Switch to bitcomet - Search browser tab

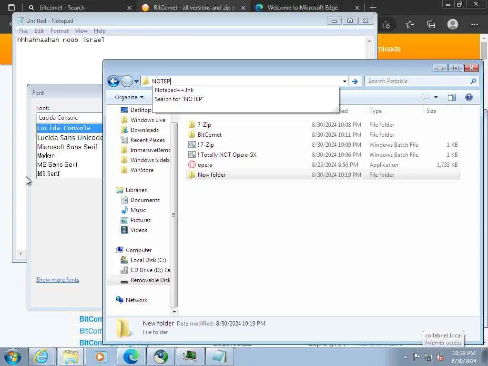(80, 8)
